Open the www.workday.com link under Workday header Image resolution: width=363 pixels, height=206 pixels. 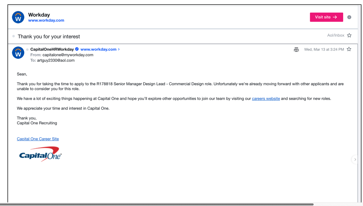tap(46, 20)
